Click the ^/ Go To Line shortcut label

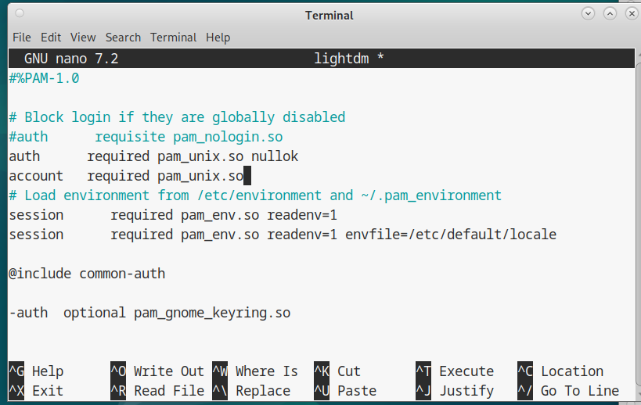[567, 391]
